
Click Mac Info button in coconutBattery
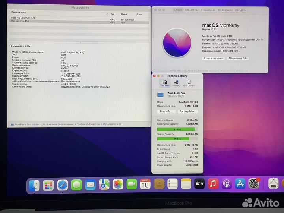166,111
